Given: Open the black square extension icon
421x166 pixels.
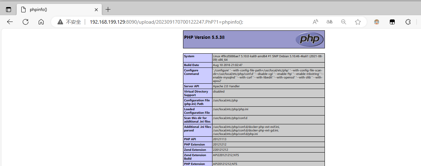Looking at the screenshot, I should [x=392, y=22].
